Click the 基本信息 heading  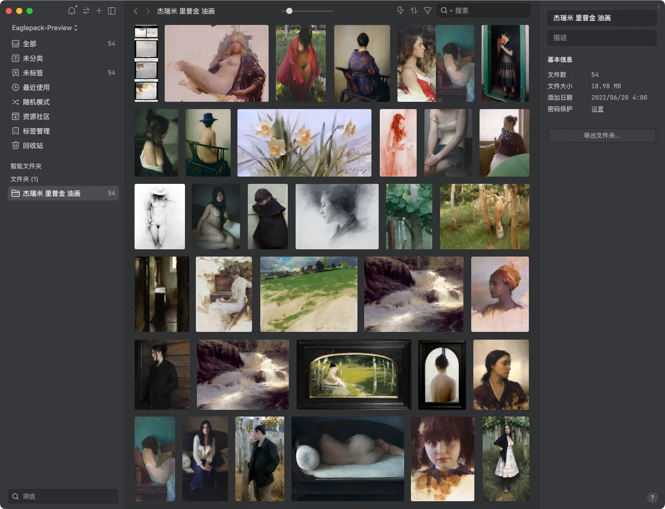[560, 60]
